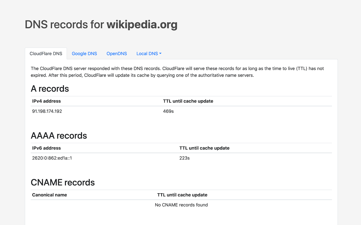Click the No CNAME records found message
The width and height of the screenshot is (361, 225).
(181, 205)
